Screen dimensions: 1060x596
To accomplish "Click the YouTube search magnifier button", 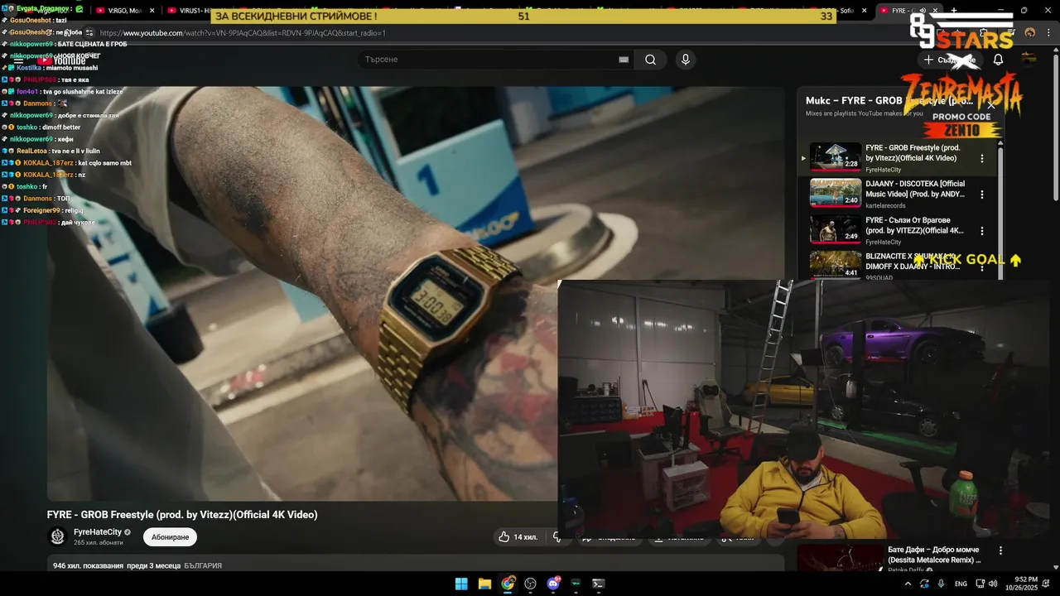I will [650, 60].
